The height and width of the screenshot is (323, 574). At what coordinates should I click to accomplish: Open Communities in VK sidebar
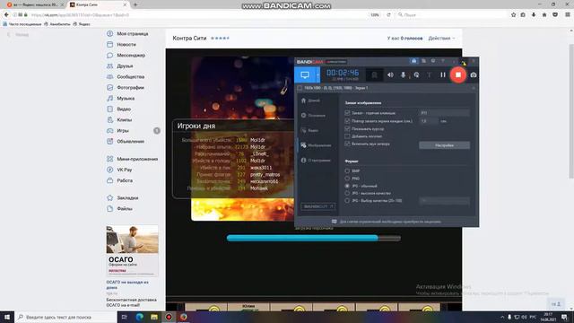pyautogui.click(x=130, y=77)
